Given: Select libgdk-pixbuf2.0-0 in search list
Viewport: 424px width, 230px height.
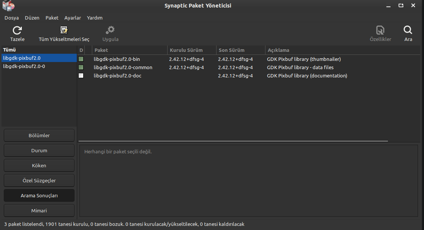Looking at the screenshot, I should pyautogui.click(x=24, y=66).
